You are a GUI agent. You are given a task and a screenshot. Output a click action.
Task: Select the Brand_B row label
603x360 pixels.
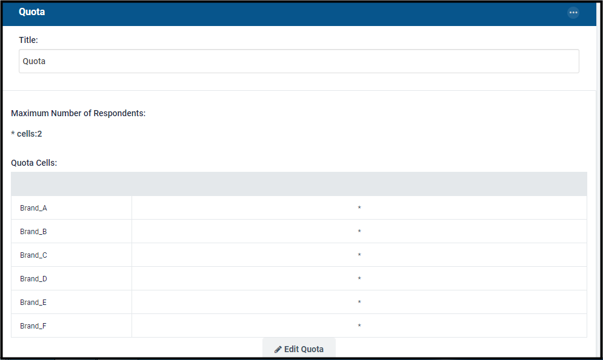[x=33, y=231]
